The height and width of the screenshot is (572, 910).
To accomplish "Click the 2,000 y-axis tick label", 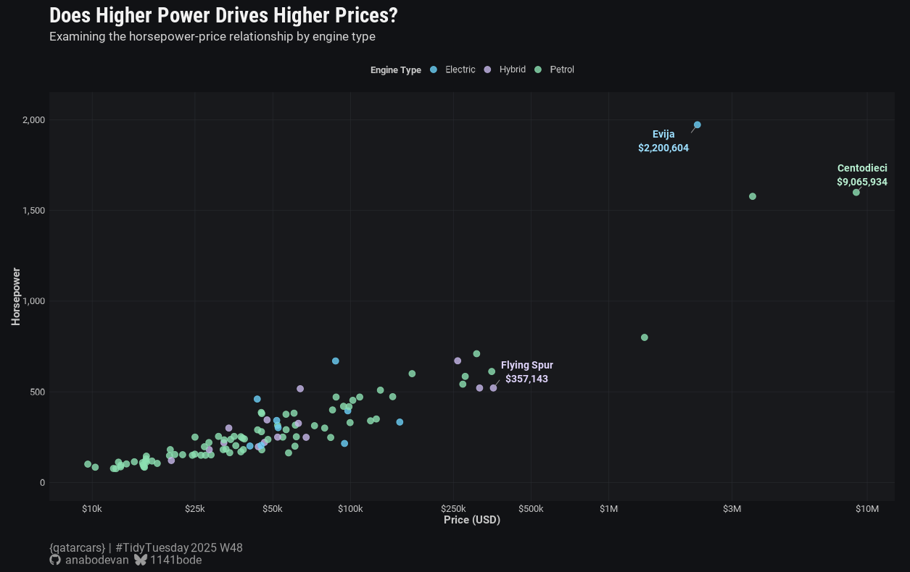I will (33, 120).
